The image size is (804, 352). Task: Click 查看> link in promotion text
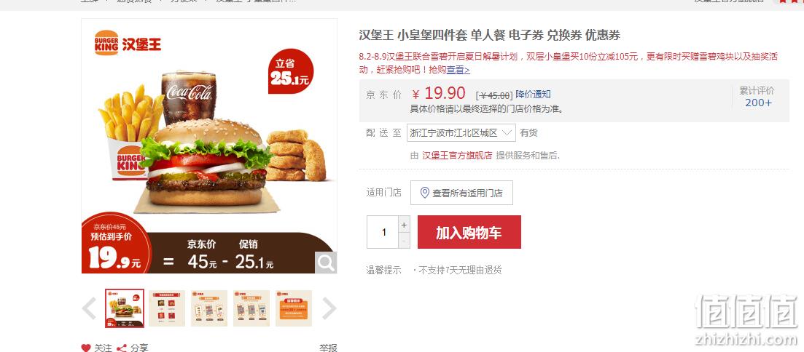point(458,70)
